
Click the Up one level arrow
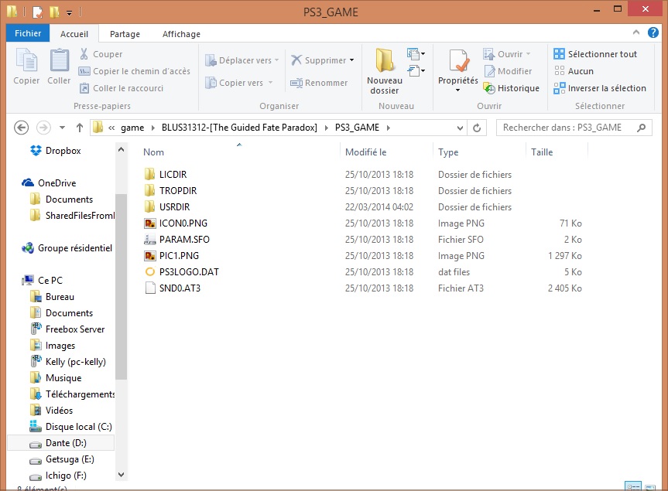pos(79,128)
